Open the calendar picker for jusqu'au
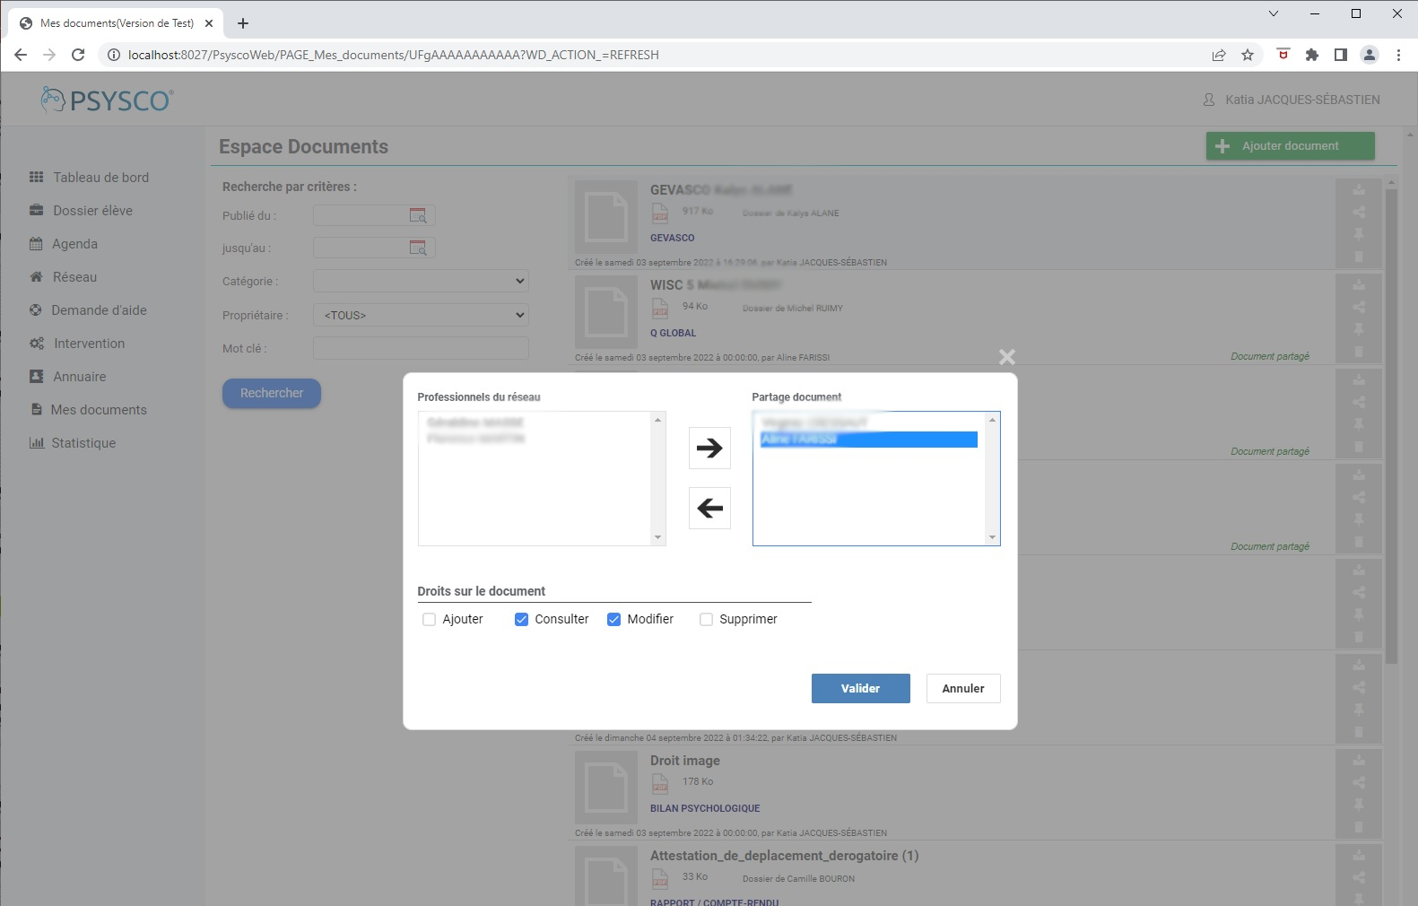Screen dimensions: 1418x906 click(418, 248)
